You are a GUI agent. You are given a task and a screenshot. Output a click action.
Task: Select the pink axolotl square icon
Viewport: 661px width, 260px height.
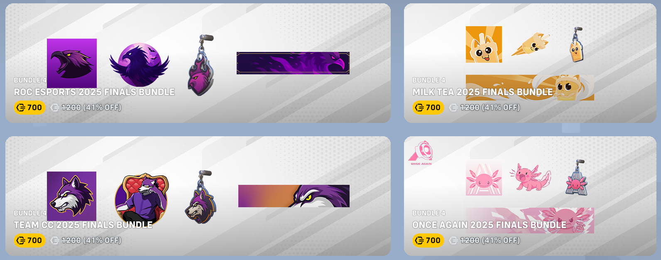[x=484, y=177]
